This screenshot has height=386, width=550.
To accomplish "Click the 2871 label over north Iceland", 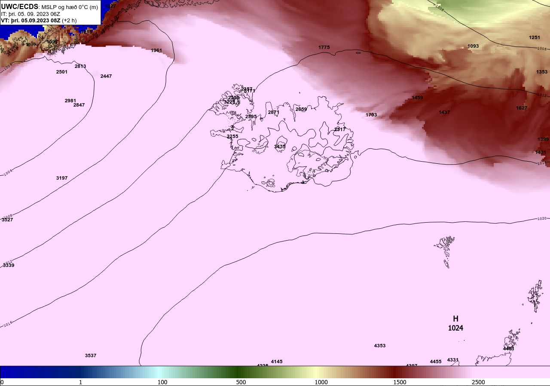I will point(274,112).
